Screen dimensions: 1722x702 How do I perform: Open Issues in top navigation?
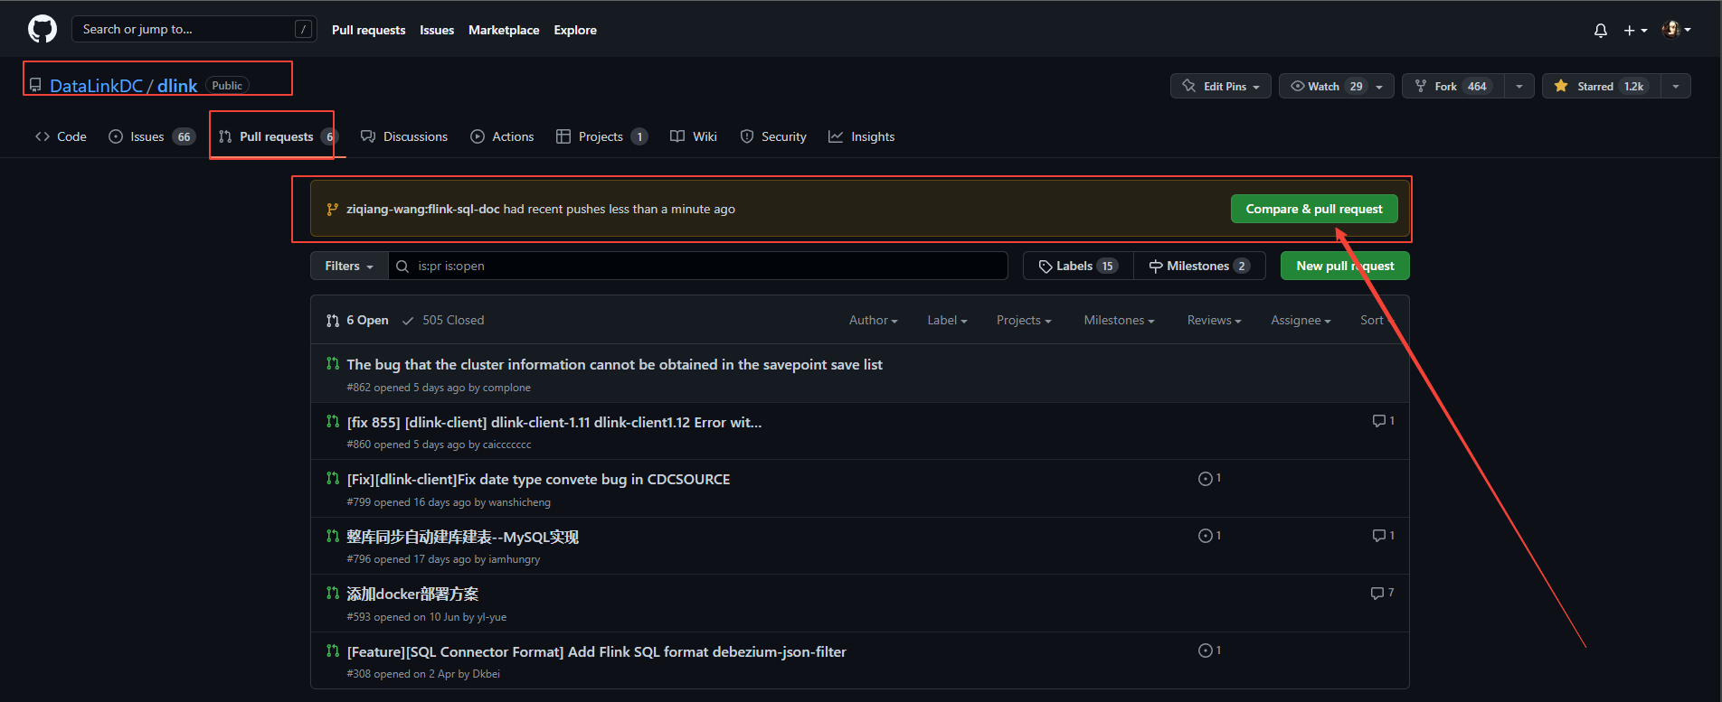coord(437,30)
